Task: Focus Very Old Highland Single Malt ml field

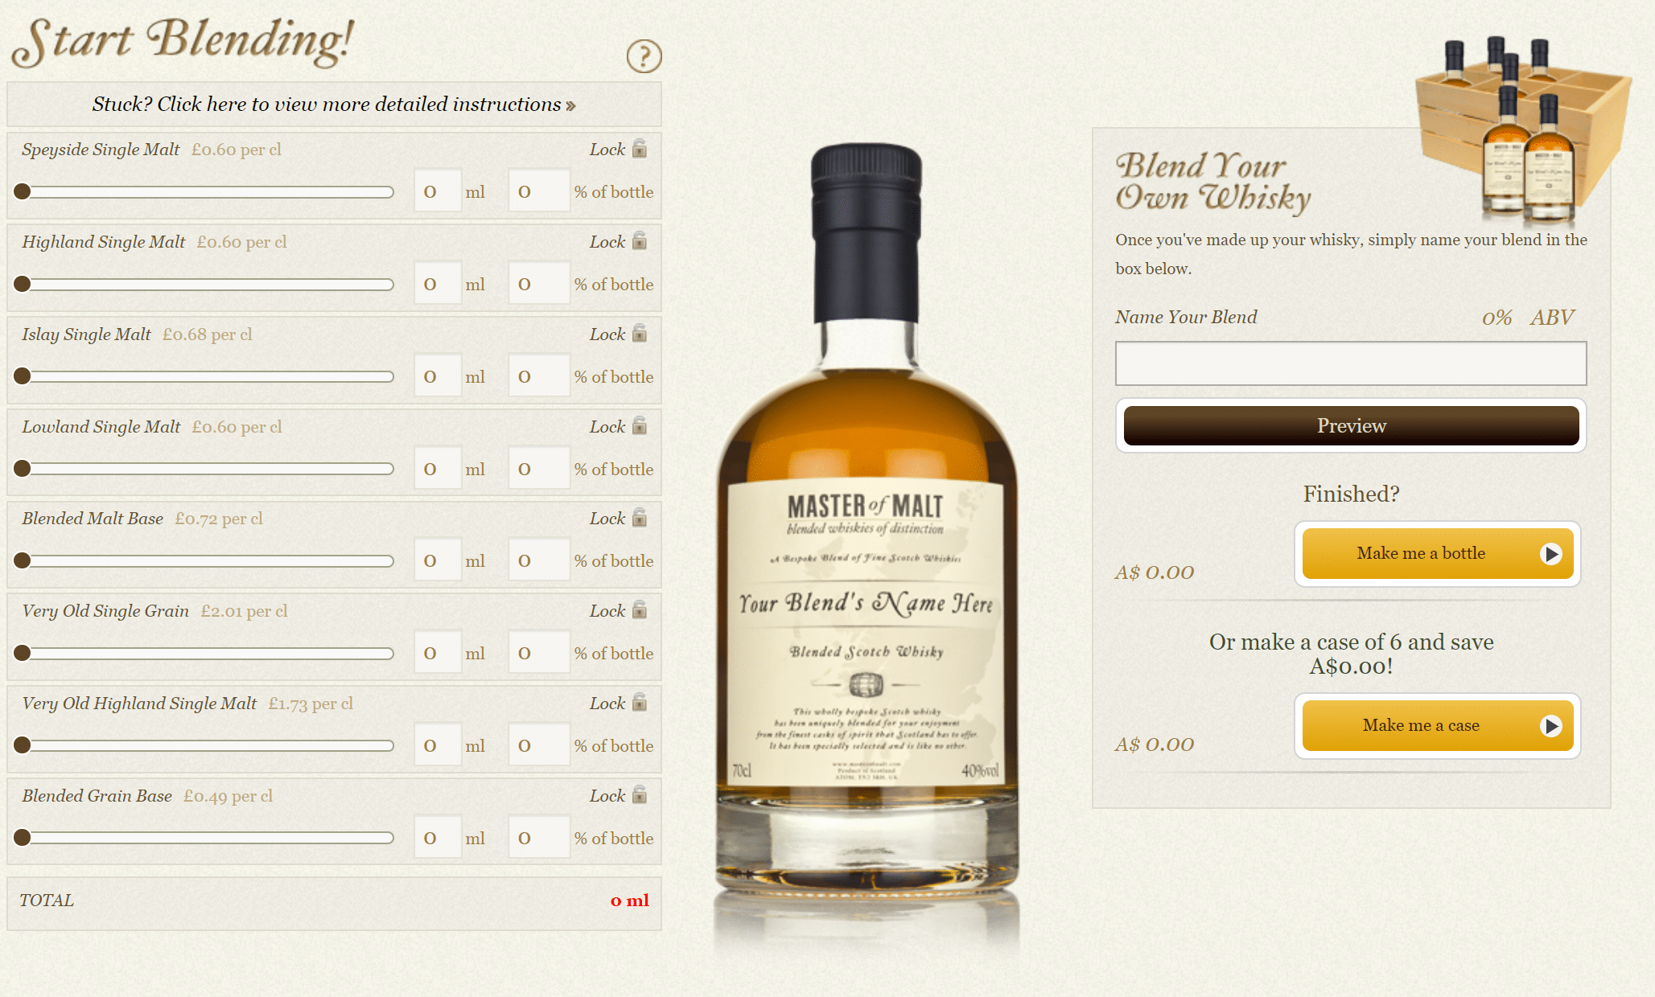Action: click(438, 745)
